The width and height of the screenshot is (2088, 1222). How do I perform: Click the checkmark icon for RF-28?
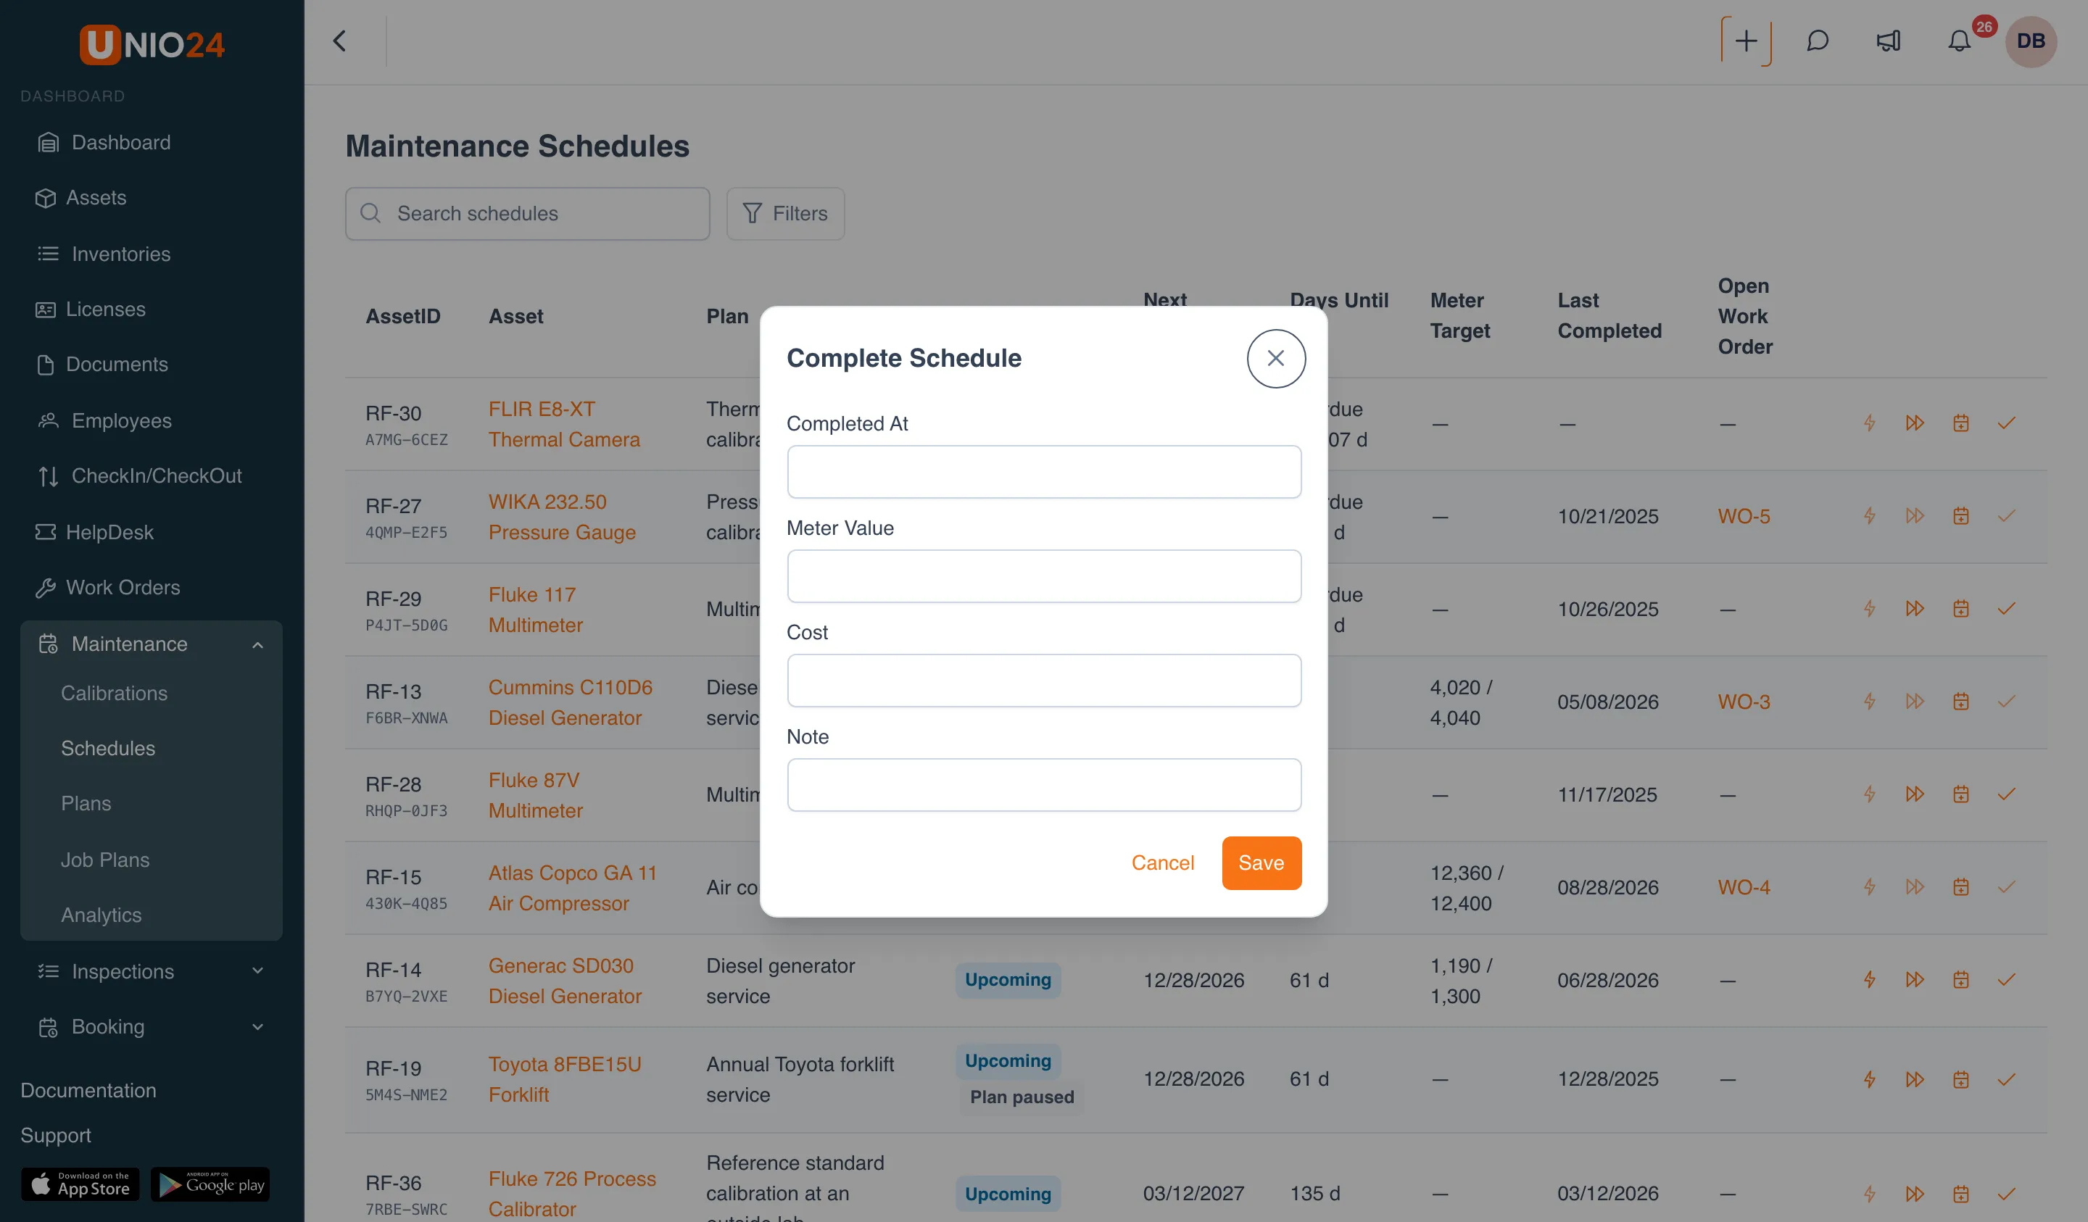point(2006,794)
